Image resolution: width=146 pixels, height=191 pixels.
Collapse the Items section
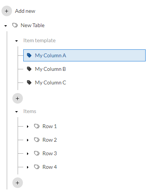pos(17,112)
